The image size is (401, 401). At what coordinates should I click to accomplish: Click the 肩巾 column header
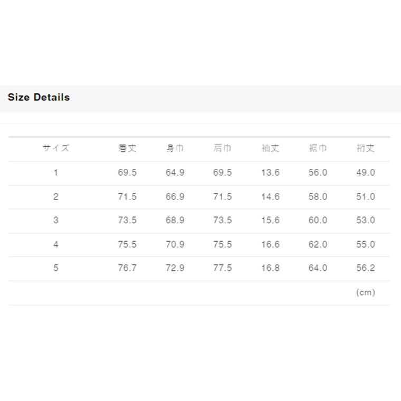pyautogui.click(x=222, y=148)
